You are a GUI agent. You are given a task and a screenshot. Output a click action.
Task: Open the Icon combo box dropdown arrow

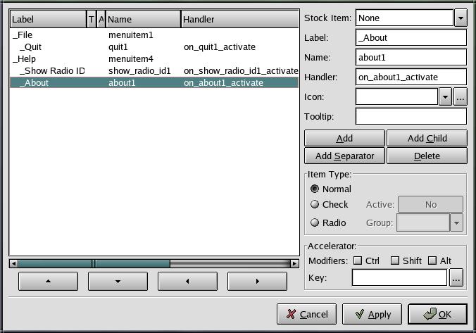pyautogui.click(x=445, y=97)
